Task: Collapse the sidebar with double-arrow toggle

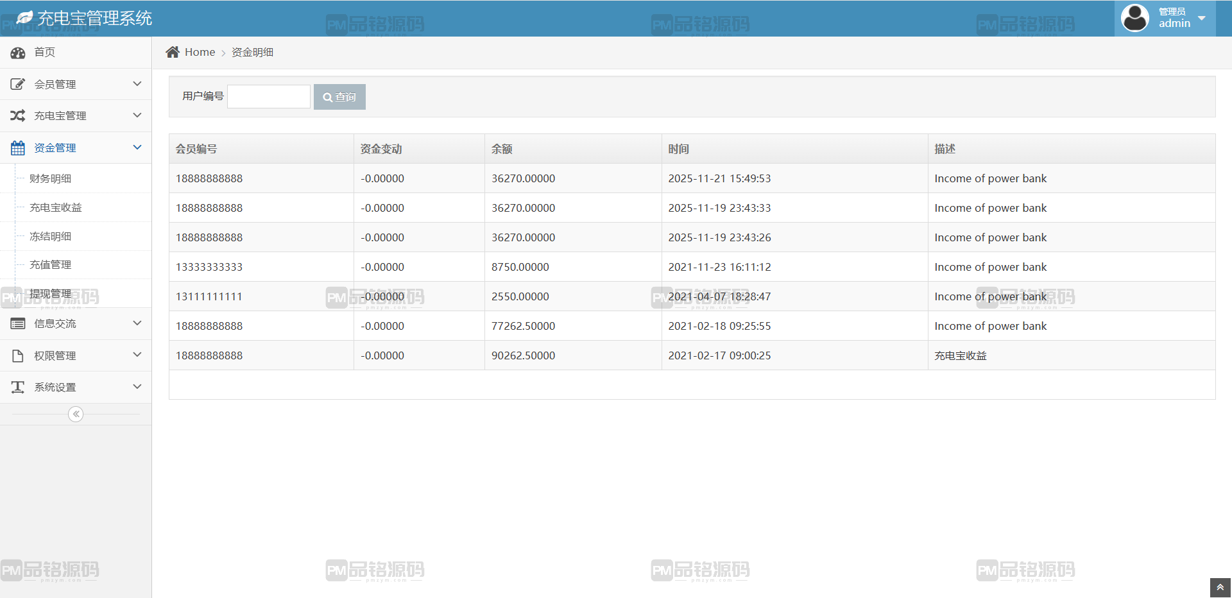Action: click(76, 414)
